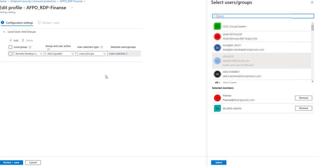Click step 1 circle for Configuration settings
Image resolution: width=319 pixels, height=167 pixels.
pos(3,23)
